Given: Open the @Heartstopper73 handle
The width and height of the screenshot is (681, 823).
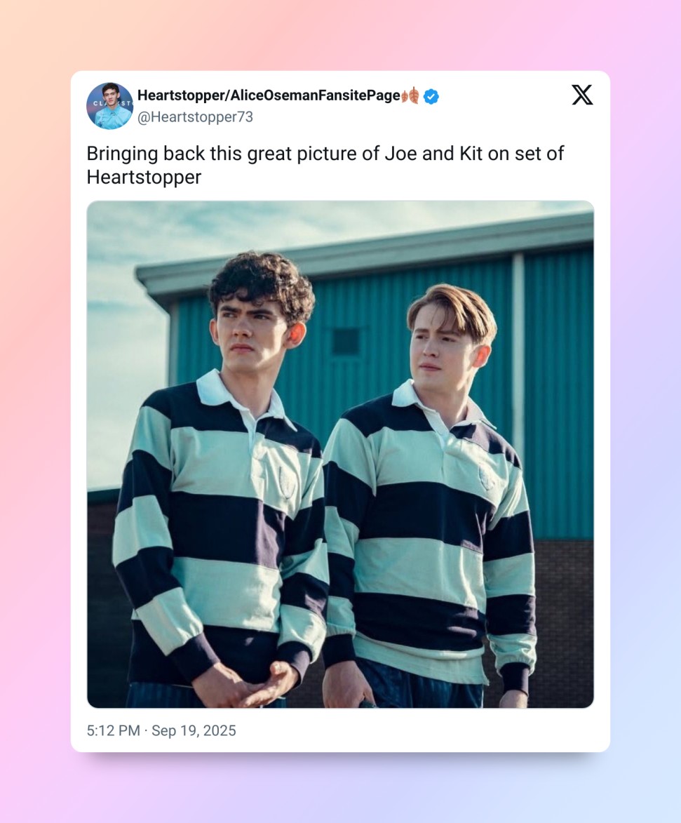Looking at the screenshot, I should [x=195, y=117].
